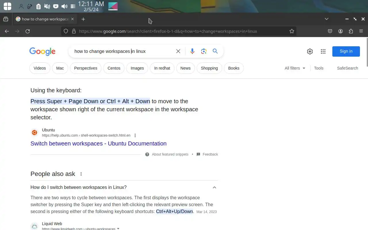Filter results by Videos
Image resolution: width=368 pixels, height=230 pixels.
pos(40,68)
